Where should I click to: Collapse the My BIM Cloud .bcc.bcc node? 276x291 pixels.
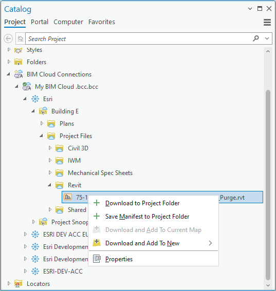[17, 87]
